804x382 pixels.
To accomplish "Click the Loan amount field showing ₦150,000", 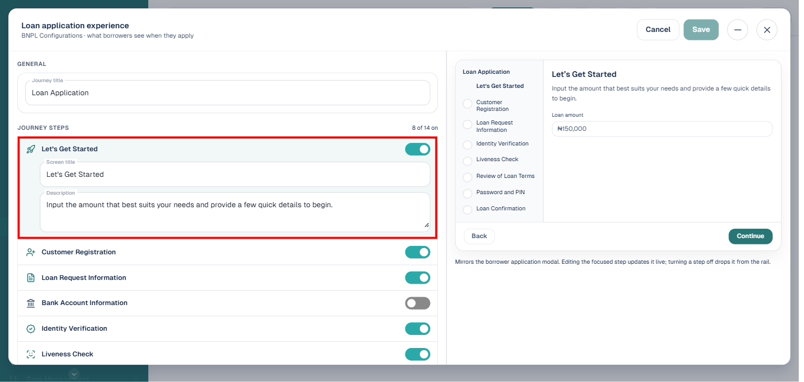I will click(x=662, y=129).
